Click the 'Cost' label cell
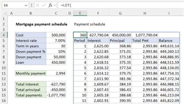Viewport: 184px width, 104px height. [31, 35]
